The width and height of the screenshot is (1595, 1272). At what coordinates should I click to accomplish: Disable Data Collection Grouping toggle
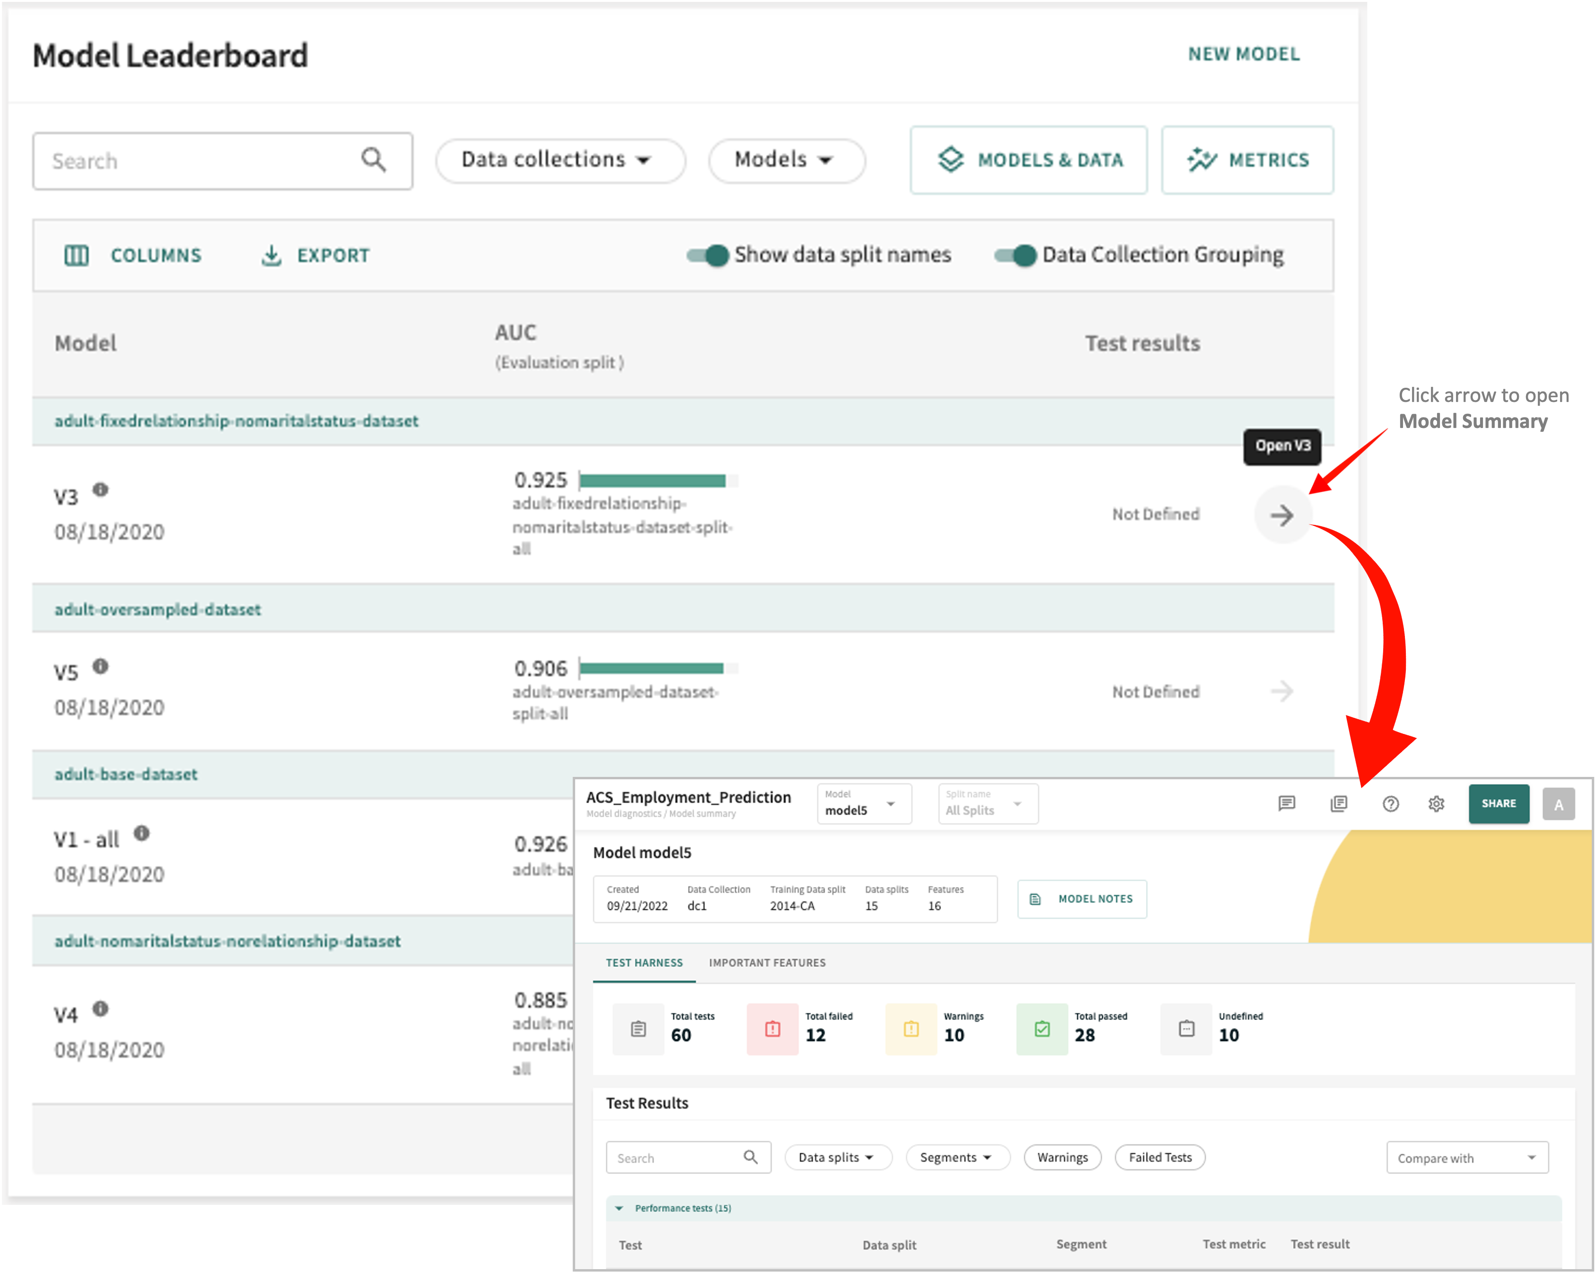(x=1016, y=255)
